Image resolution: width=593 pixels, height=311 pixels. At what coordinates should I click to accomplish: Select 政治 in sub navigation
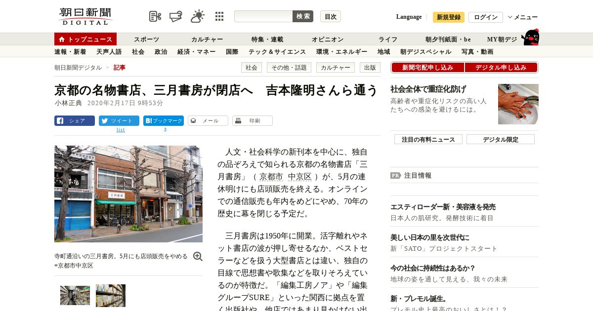161,52
